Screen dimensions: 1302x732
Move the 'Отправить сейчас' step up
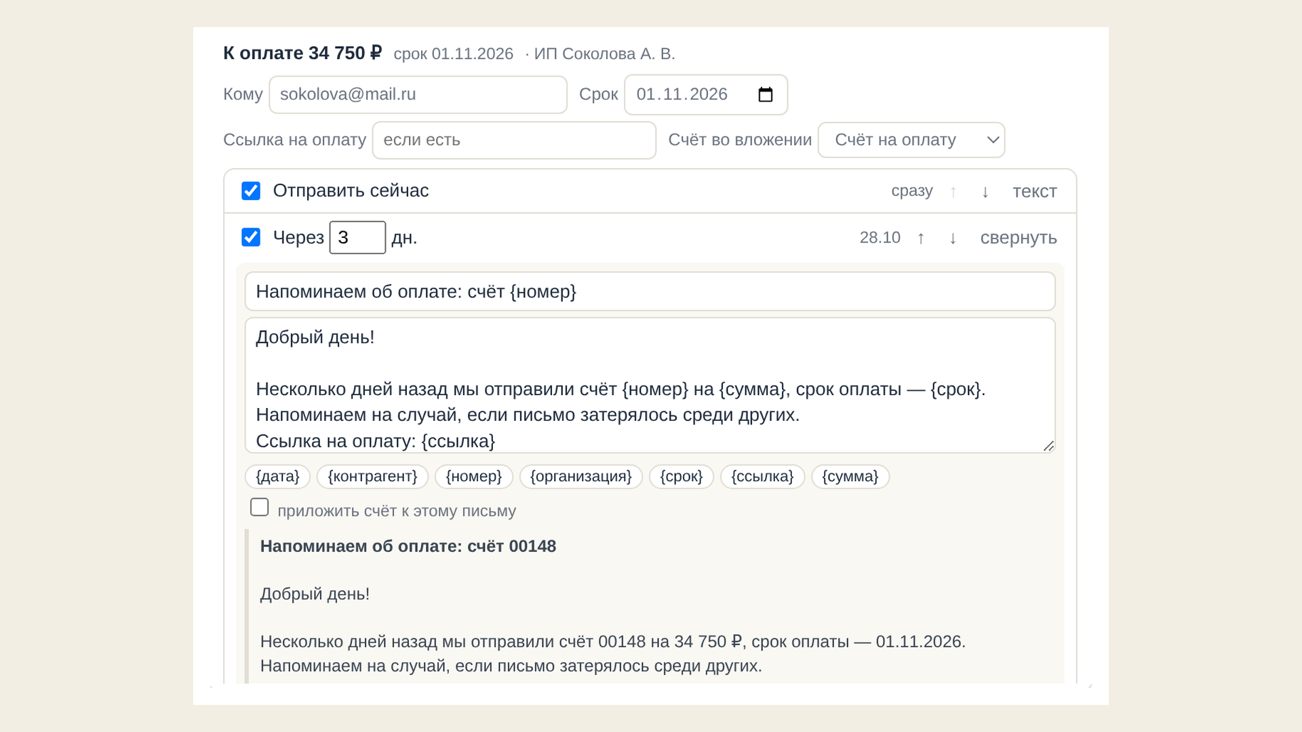tap(953, 192)
